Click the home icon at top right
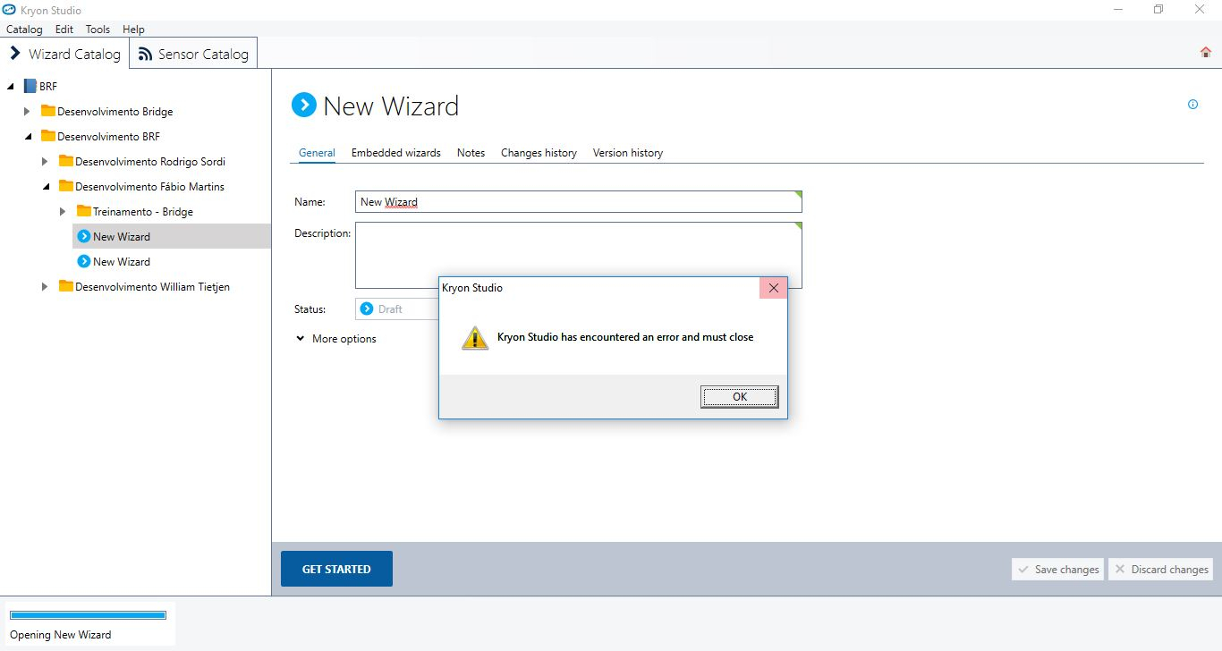 click(x=1205, y=53)
